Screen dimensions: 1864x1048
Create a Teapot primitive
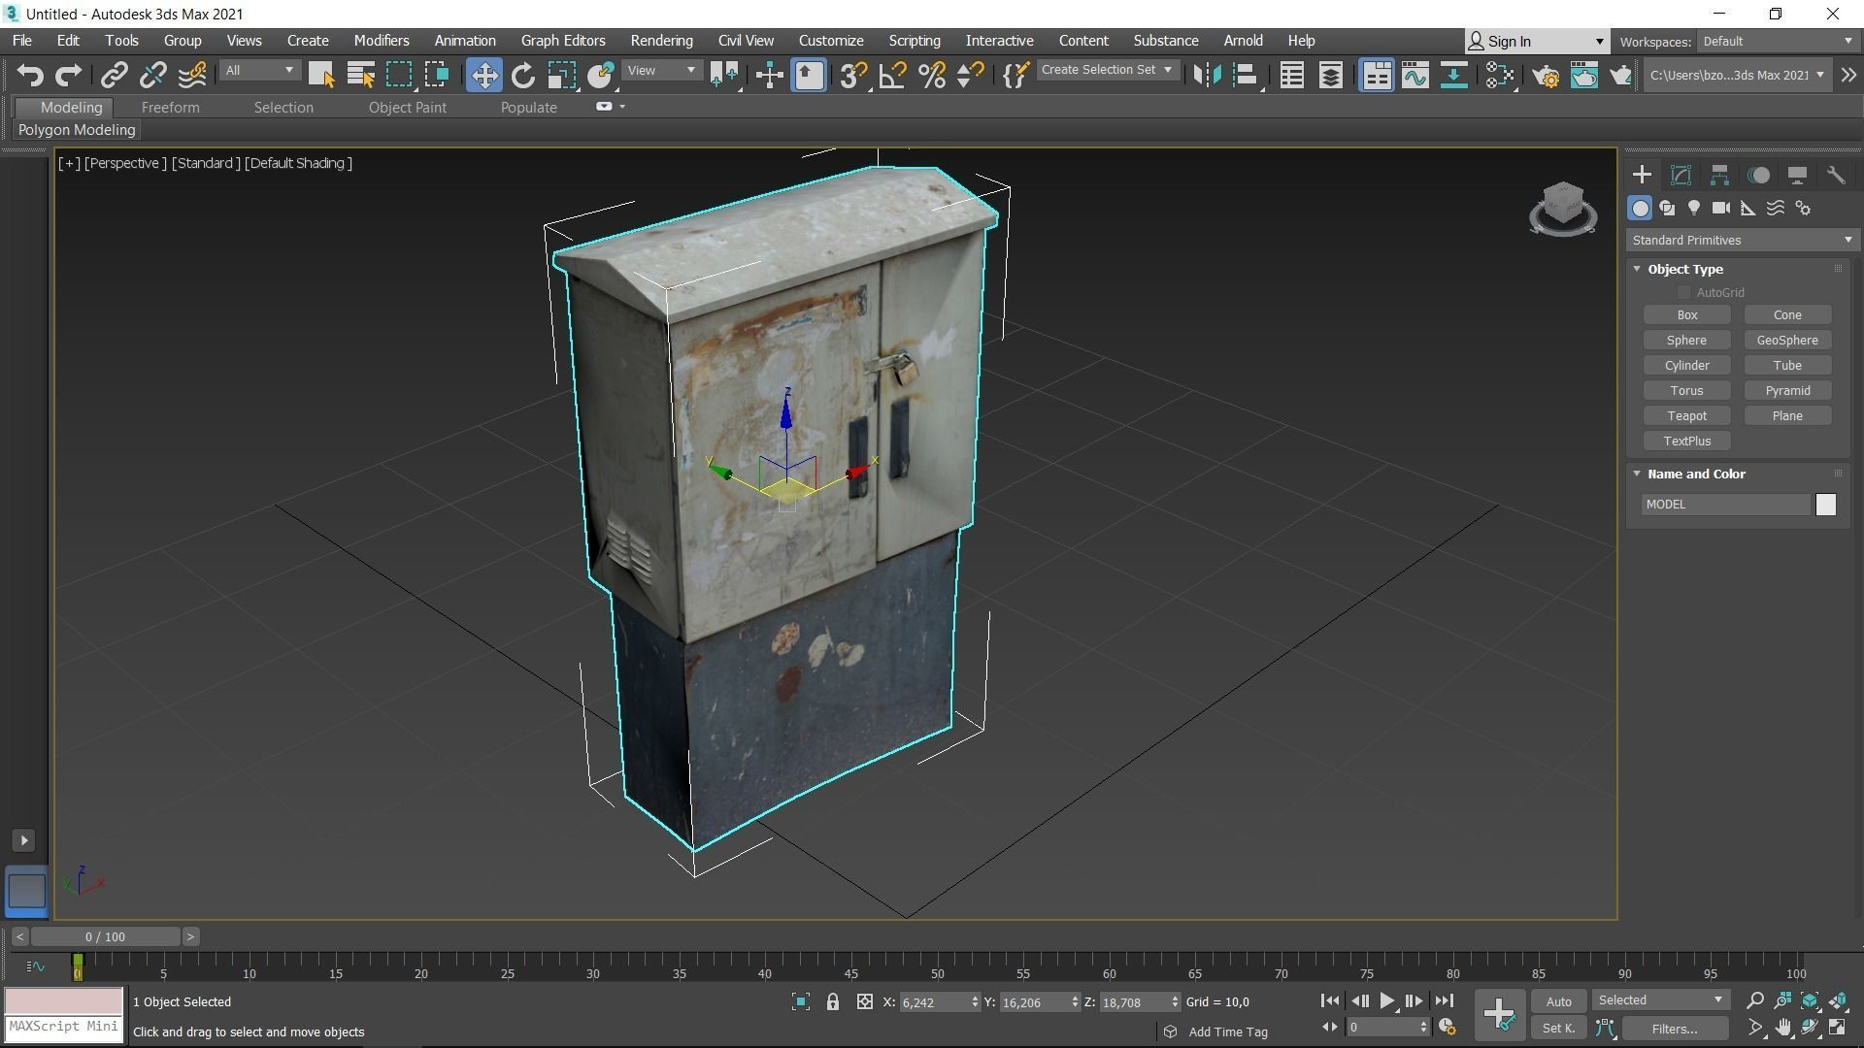click(1686, 416)
